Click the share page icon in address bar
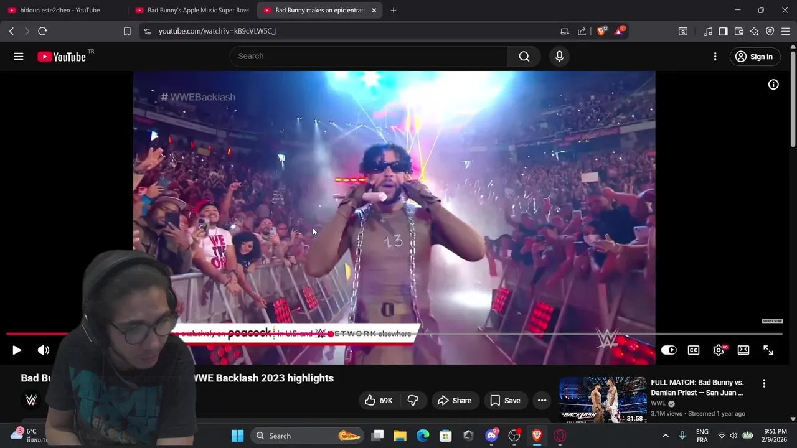Image resolution: width=797 pixels, height=448 pixels. pos(582,31)
